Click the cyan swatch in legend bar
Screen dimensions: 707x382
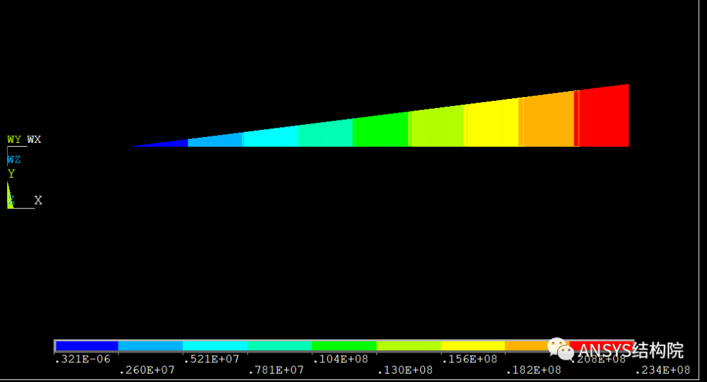215,346
